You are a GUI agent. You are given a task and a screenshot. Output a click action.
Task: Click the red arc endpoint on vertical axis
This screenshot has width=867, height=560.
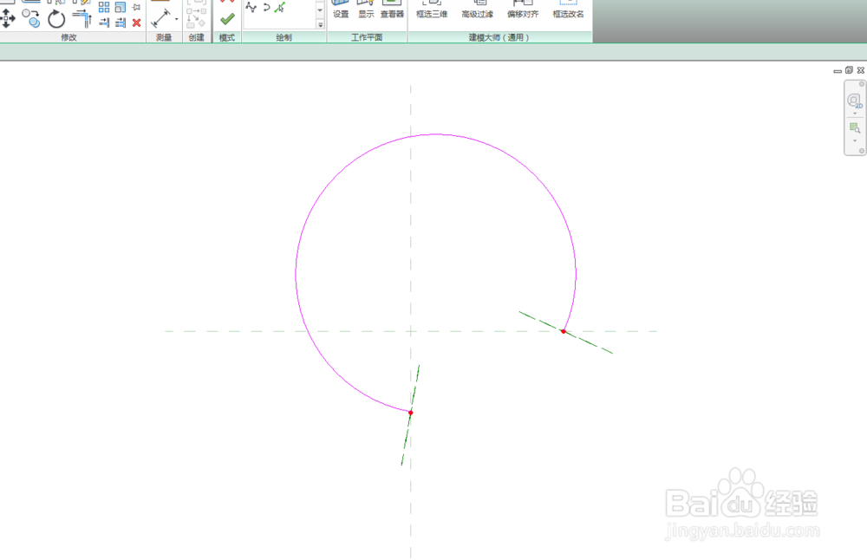(x=410, y=413)
